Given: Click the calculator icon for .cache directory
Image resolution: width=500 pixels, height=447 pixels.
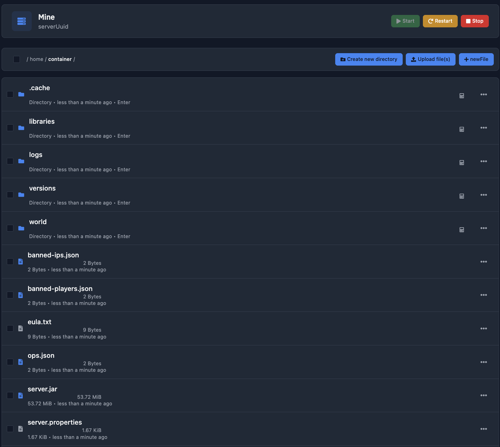Looking at the screenshot, I should click(x=461, y=96).
